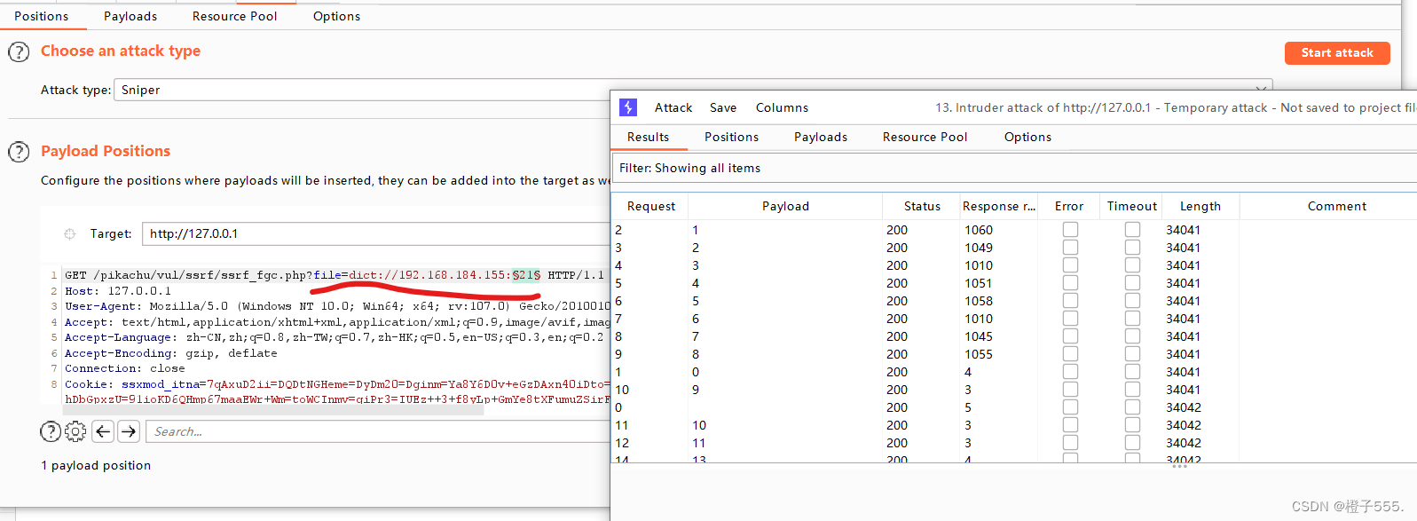Viewport: 1417px width, 521px height.
Task: Select result row with response time 1055
Action: click(x=1014, y=354)
